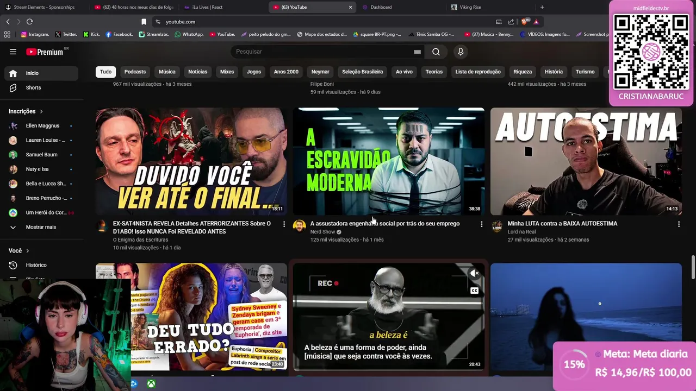696x391 pixels.
Task: Click the Nerd Show channel avatar
Action: click(300, 226)
